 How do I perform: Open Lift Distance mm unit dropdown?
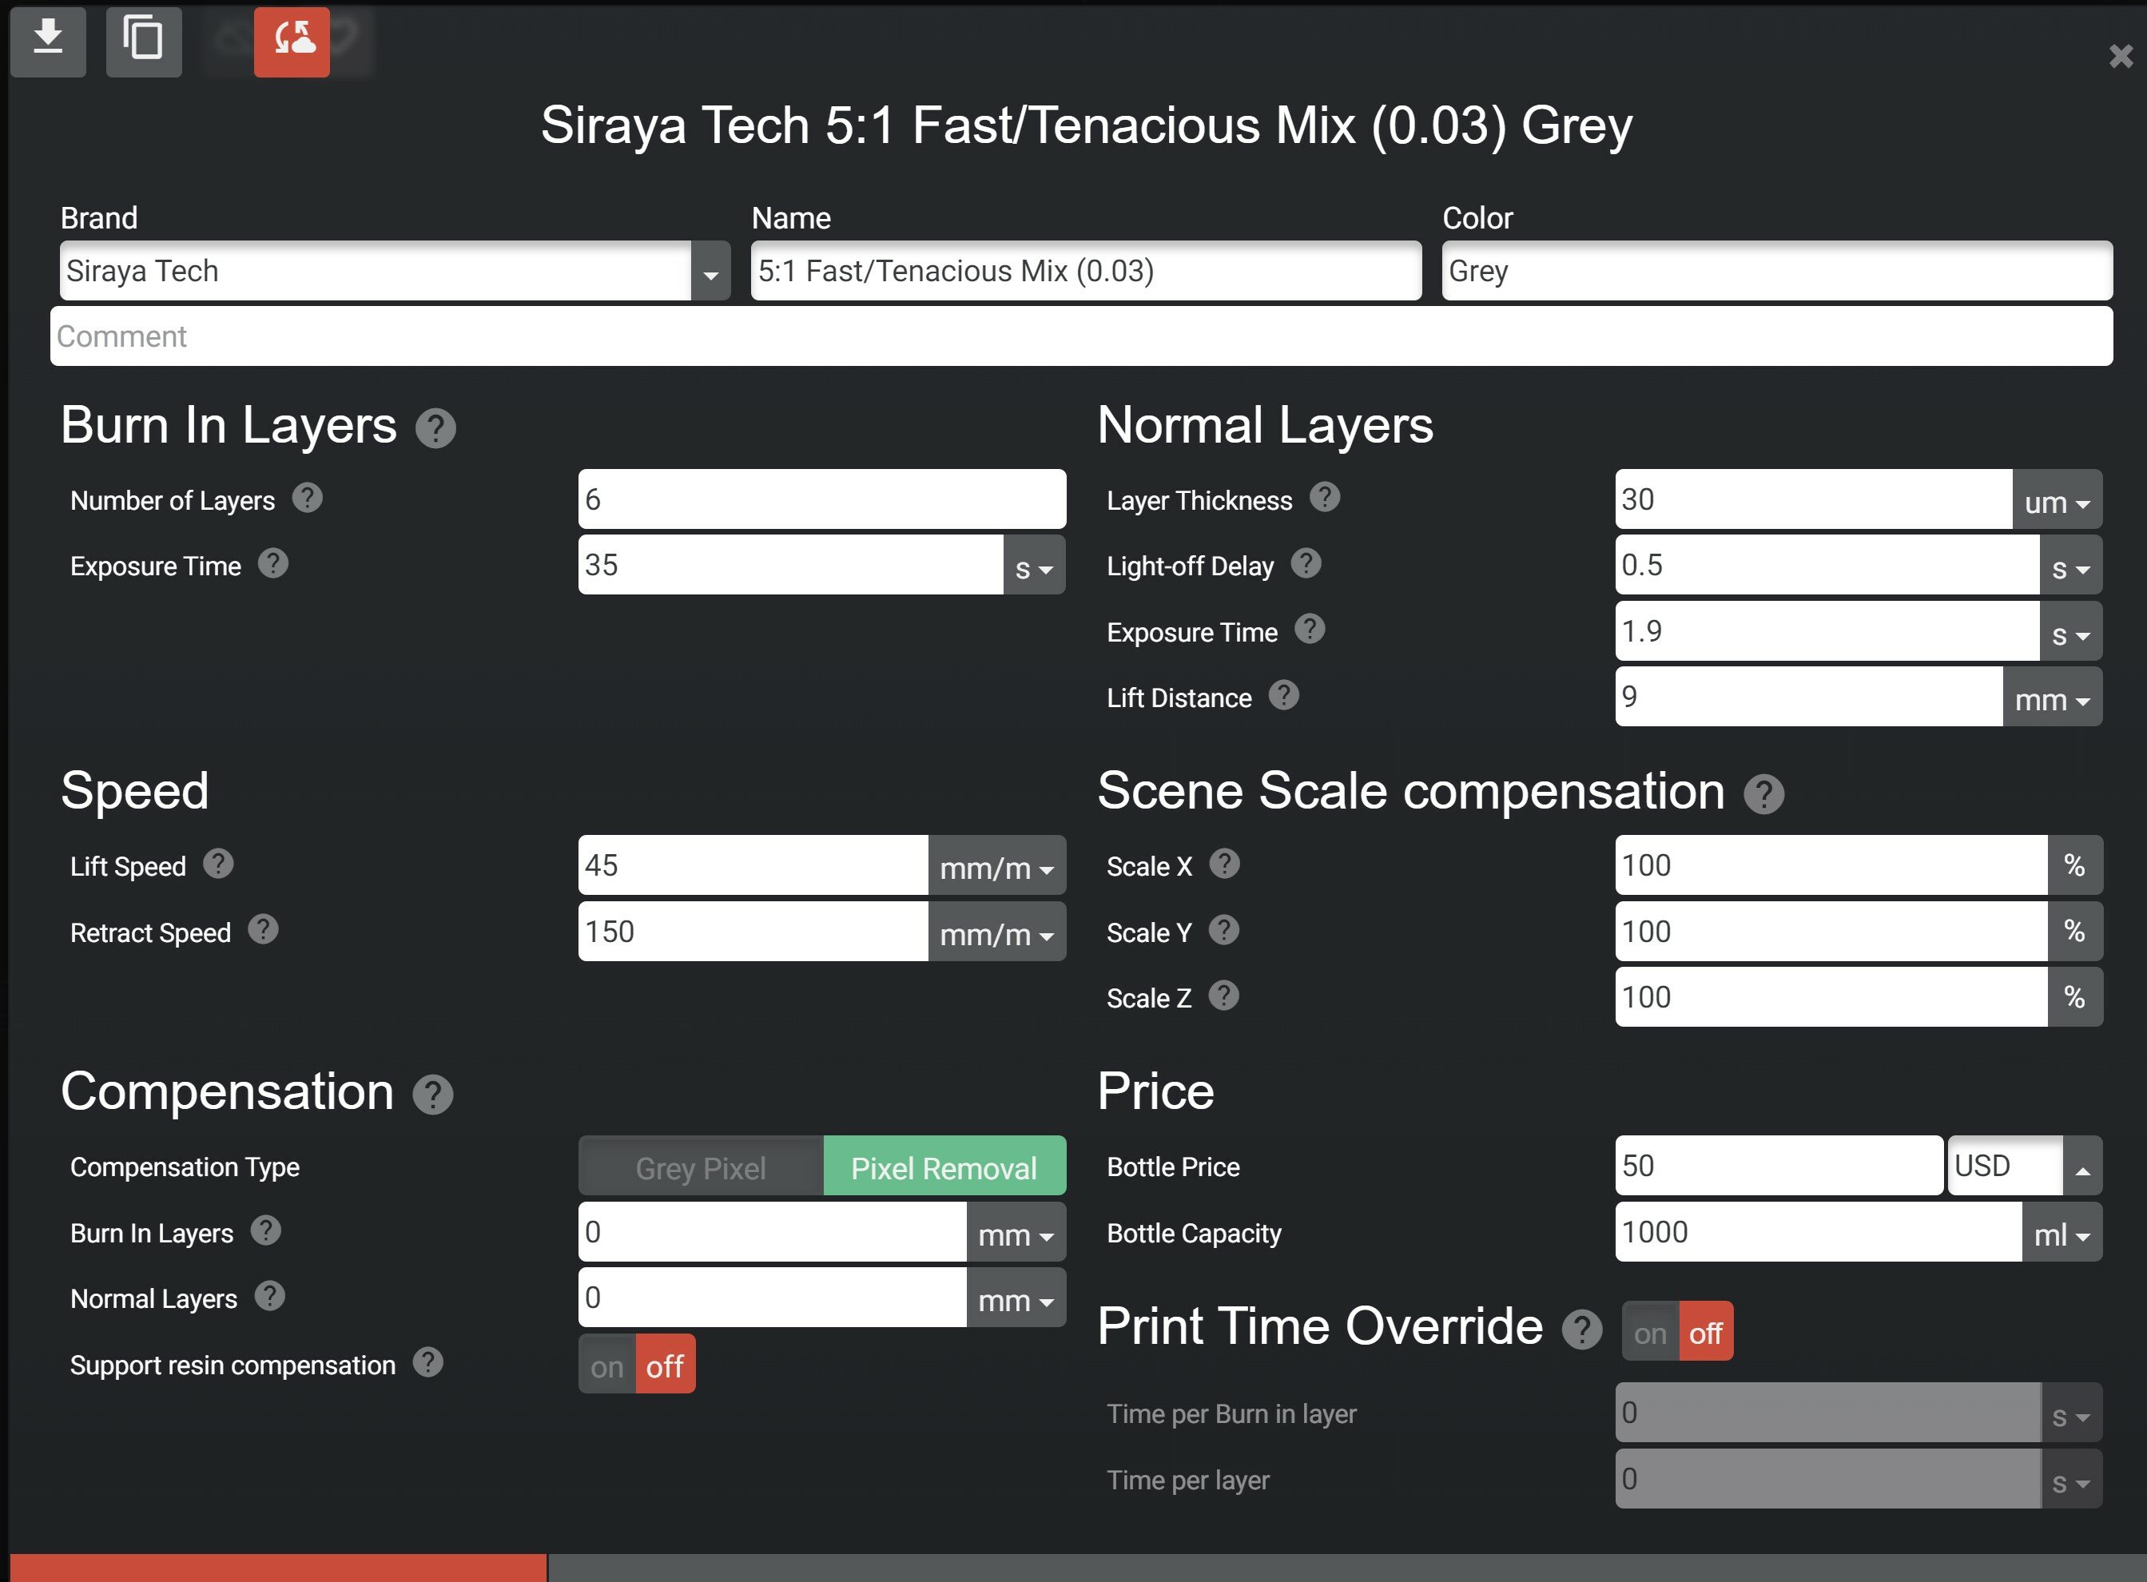(2052, 698)
